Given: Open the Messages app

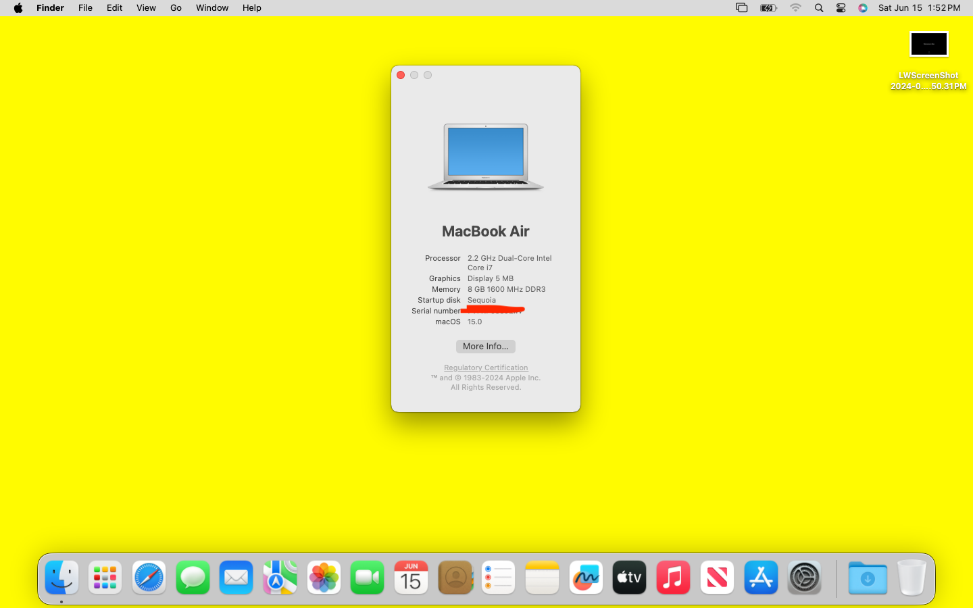Looking at the screenshot, I should (x=193, y=578).
